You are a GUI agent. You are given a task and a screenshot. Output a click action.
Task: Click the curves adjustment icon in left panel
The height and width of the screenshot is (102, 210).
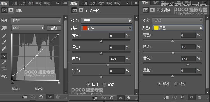[x=4, y=10]
